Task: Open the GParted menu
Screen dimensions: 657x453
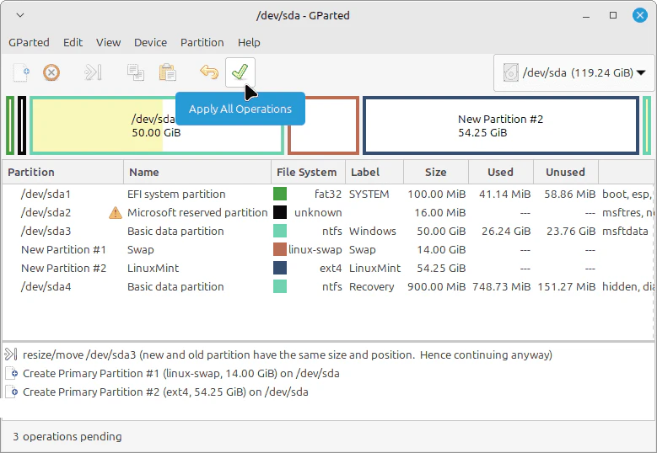Action: tap(29, 43)
